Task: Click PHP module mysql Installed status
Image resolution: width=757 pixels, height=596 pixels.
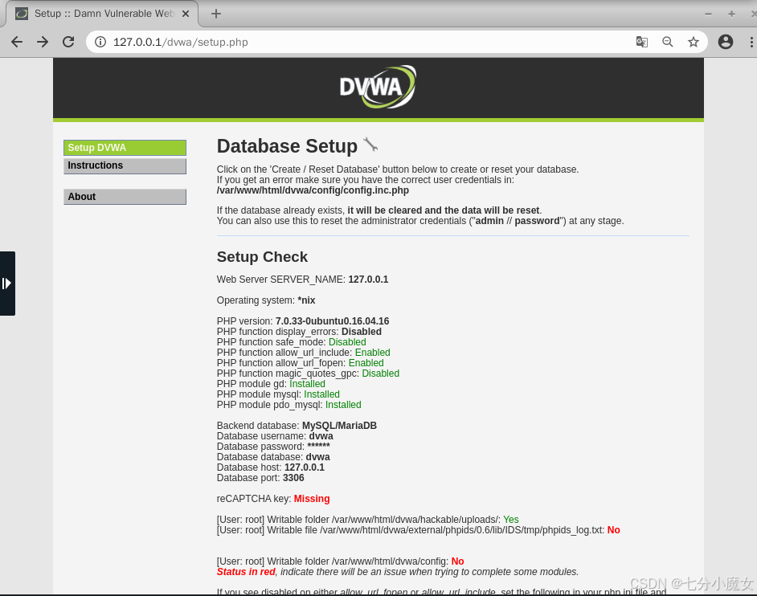Action: (321, 394)
